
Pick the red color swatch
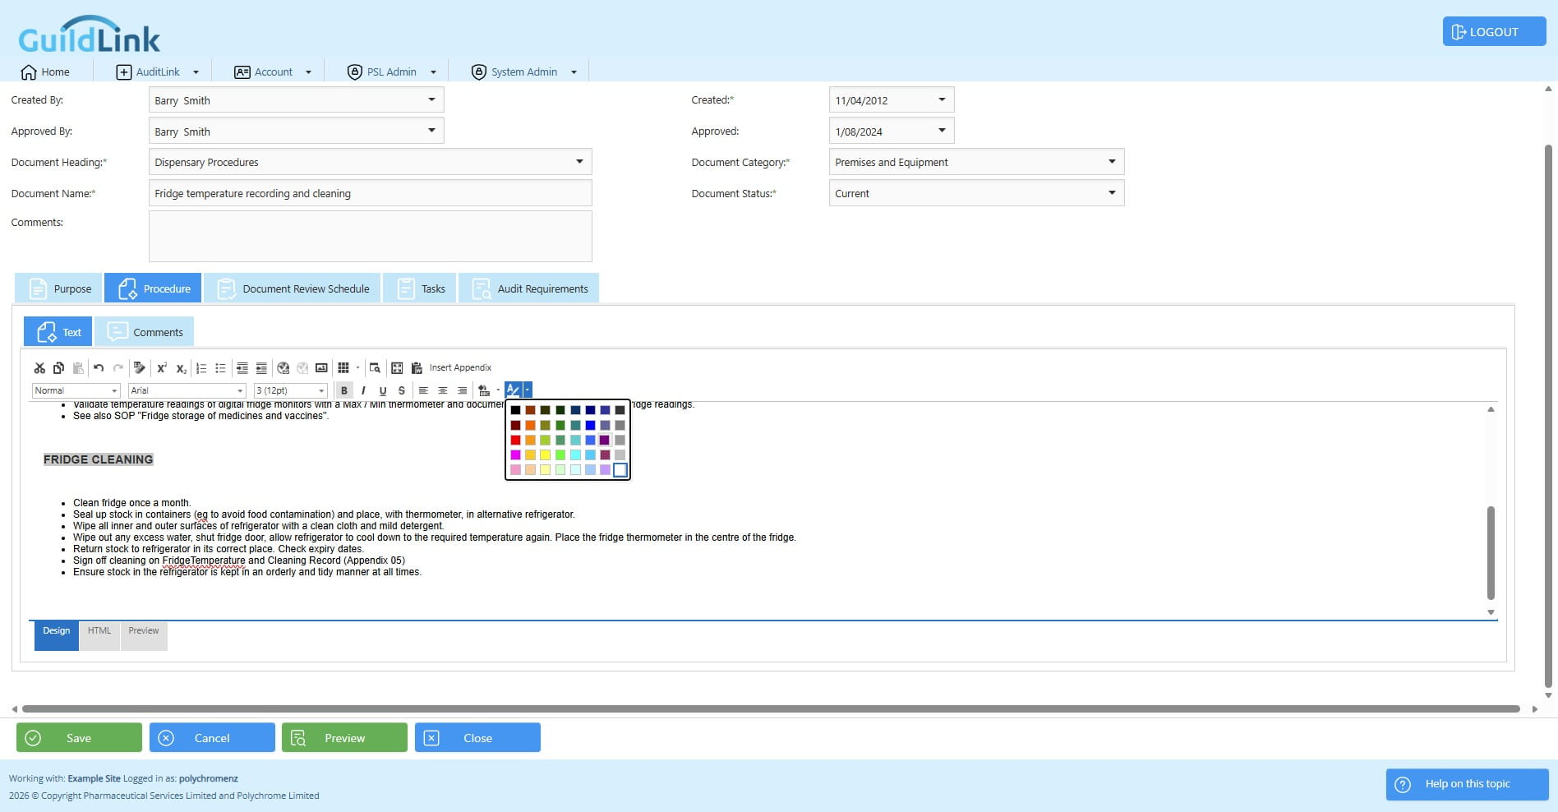515,440
